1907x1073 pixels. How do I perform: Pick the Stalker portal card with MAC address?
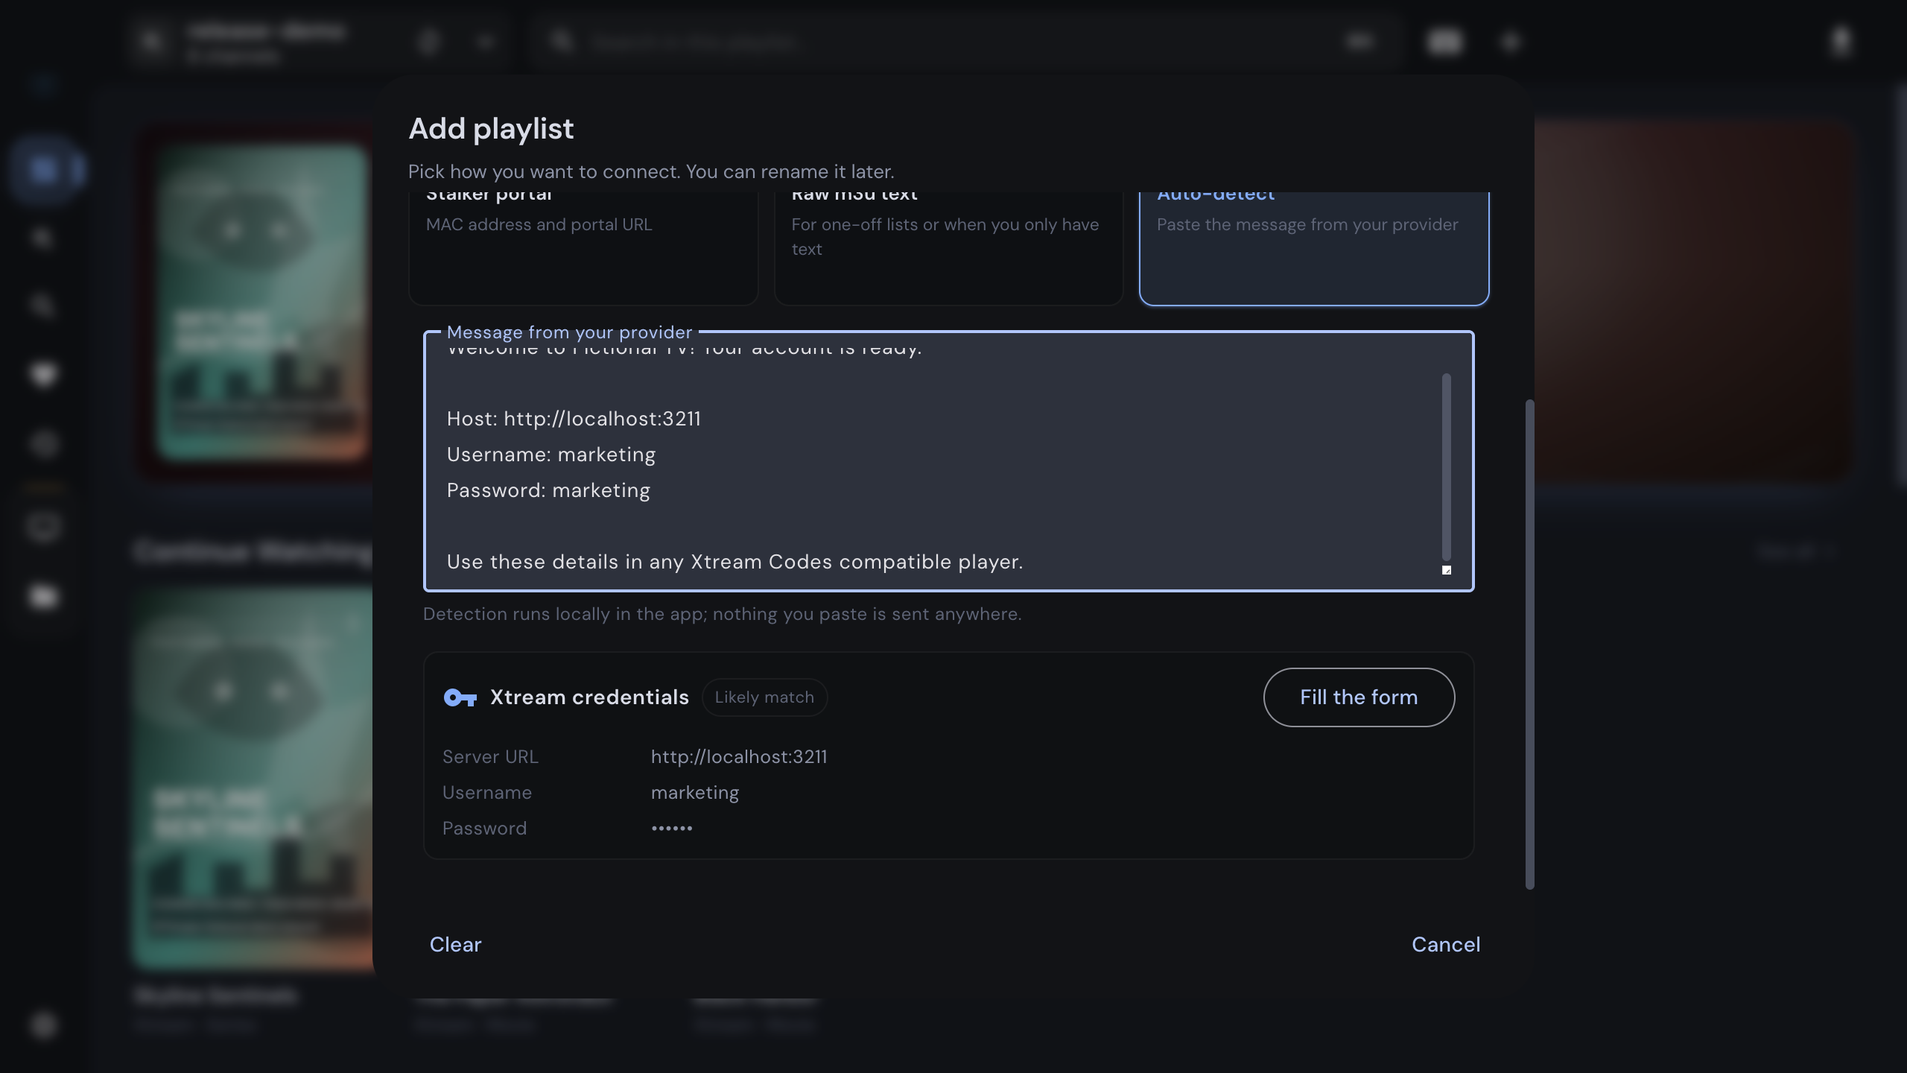click(583, 247)
